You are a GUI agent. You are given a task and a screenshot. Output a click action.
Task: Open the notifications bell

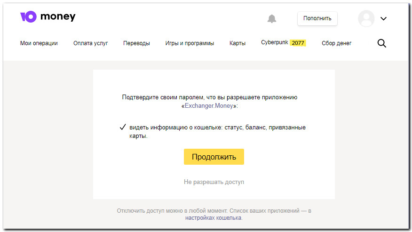tap(272, 19)
